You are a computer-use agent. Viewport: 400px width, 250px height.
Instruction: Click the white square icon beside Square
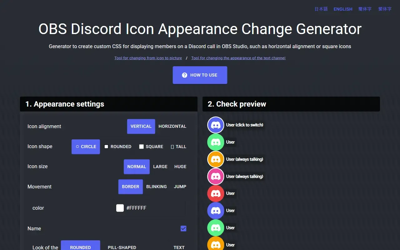click(x=141, y=147)
